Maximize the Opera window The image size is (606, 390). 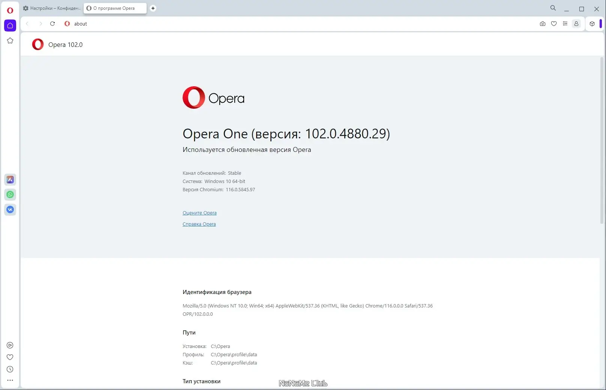(582, 9)
